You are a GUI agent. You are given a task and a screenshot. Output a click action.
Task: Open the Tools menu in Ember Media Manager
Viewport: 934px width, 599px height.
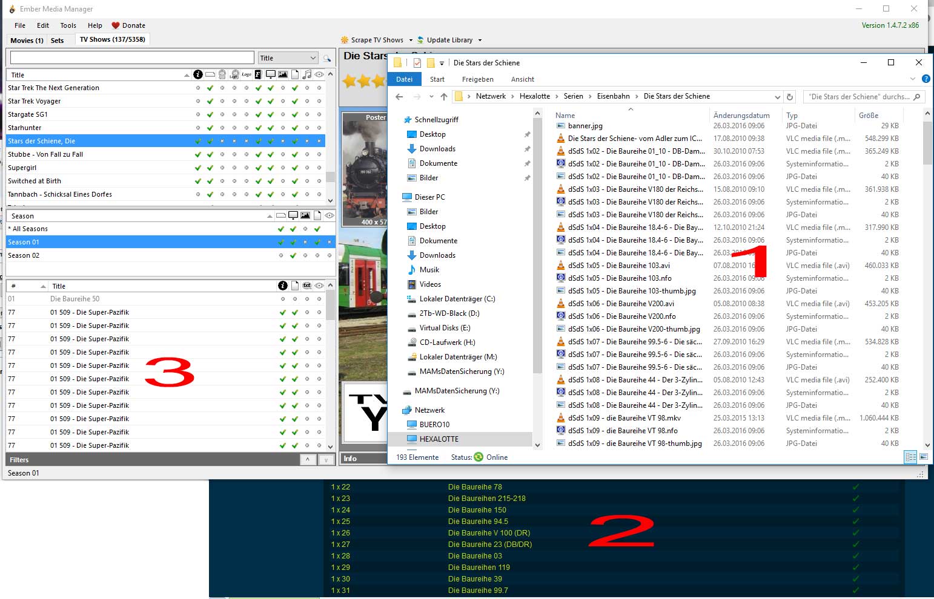68,25
